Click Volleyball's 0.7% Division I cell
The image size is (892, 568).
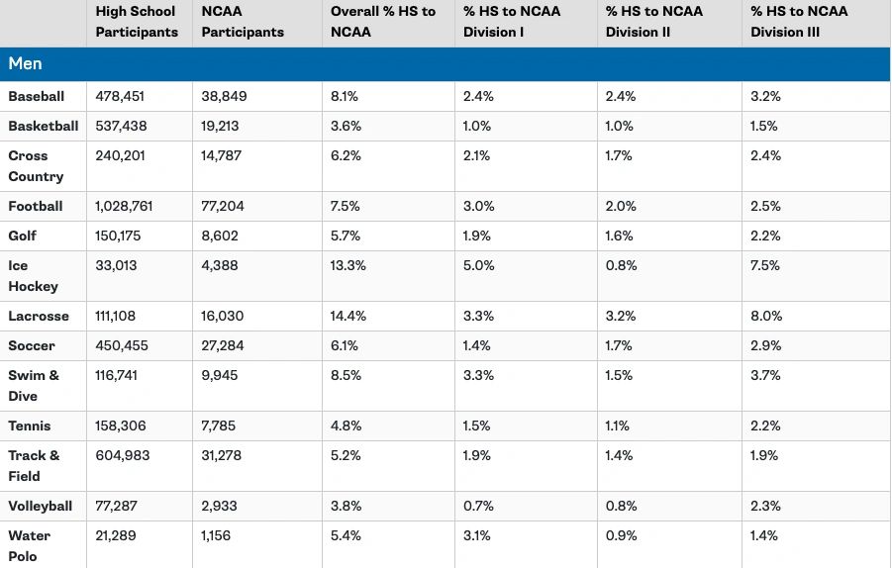click(478, 506)
